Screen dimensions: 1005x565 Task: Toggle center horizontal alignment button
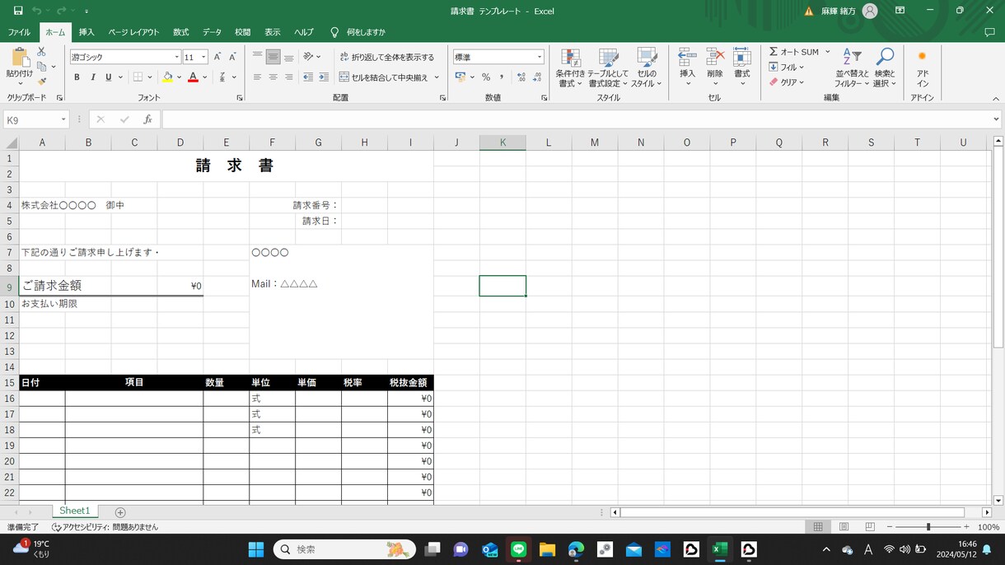coord(273,77)
